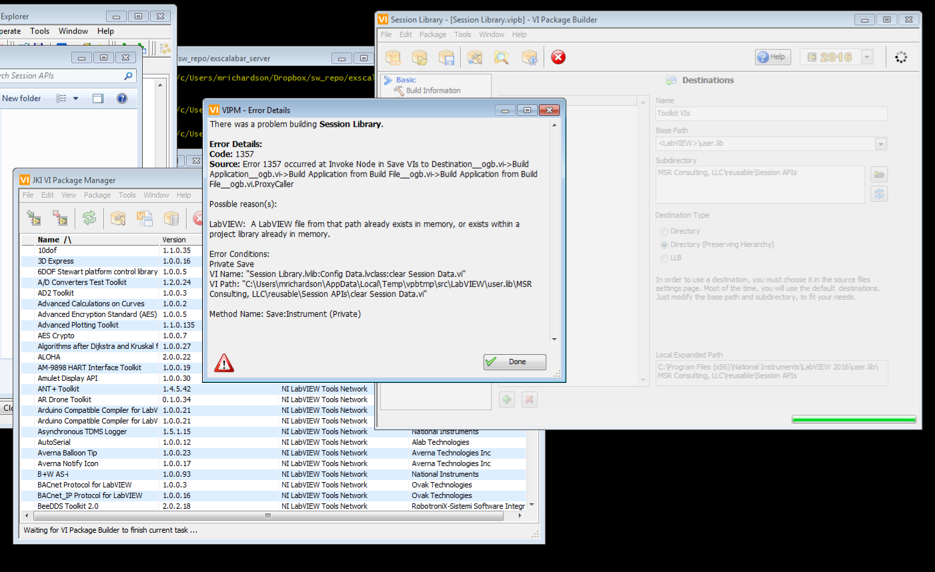
Task: Click the red X remove destination button
Action: 530,400
